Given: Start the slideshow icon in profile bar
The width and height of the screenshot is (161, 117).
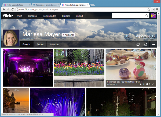Looking at the screenshot, I should [138, 45].
